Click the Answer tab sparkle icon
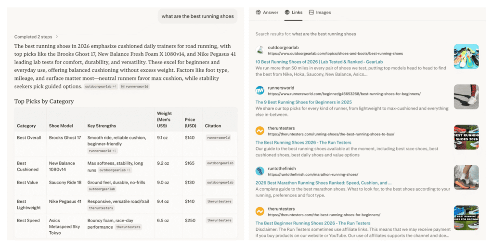 coord(258,13)
